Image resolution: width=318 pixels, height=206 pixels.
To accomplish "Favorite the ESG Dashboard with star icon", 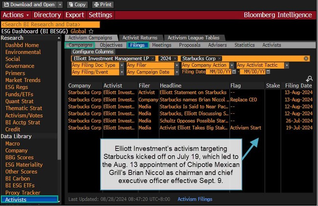I will (x=91, y=31).
